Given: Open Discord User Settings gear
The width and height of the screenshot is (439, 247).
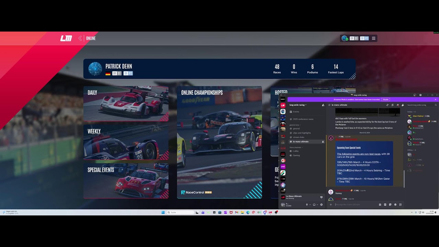Looking at the screenshot, I should (x=321, y=204).
